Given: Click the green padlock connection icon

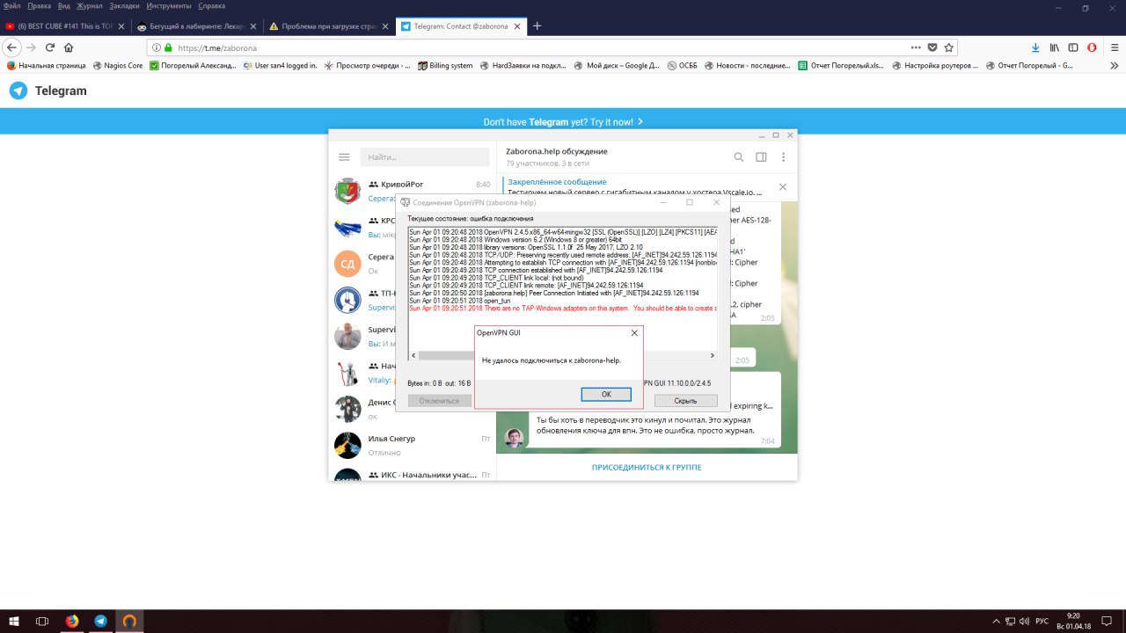Looking at the screenshot, I should pos(168,48).
